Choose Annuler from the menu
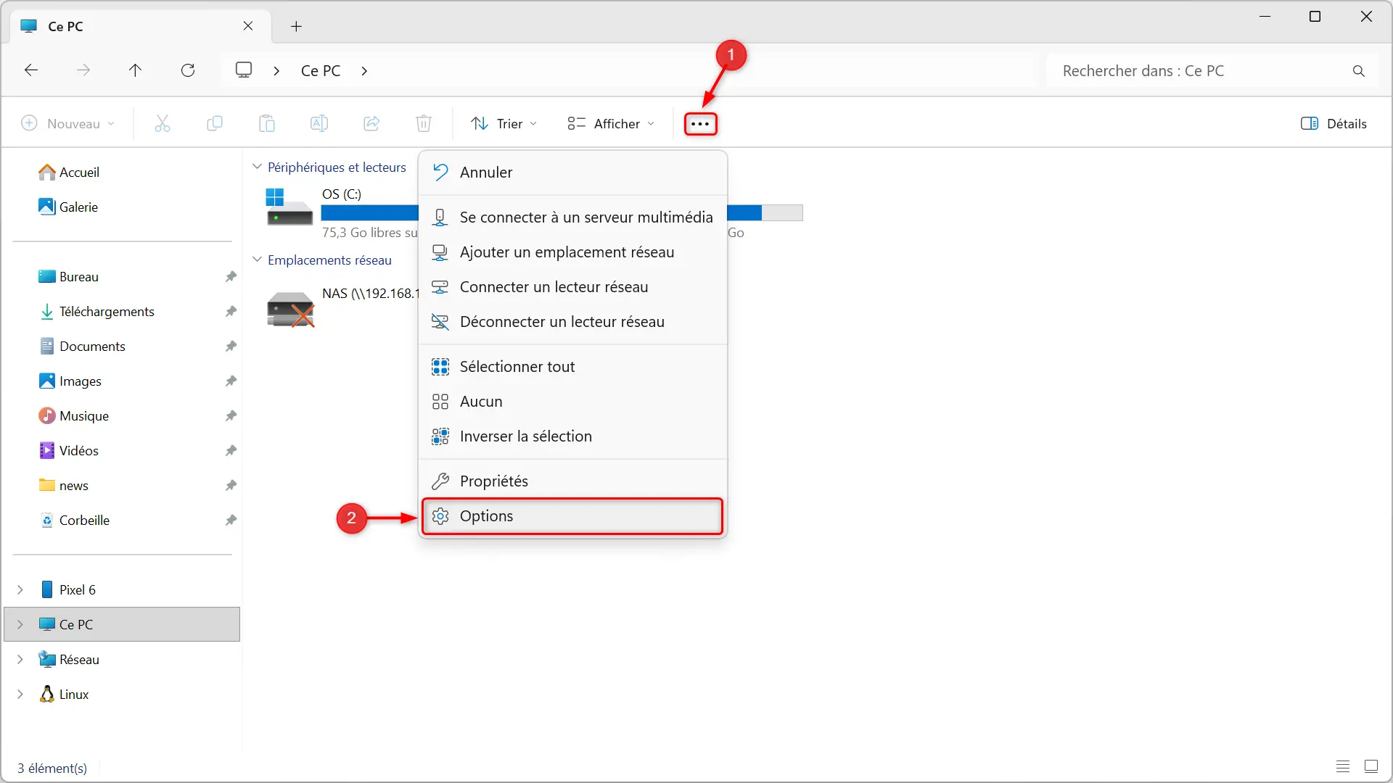Viewport: 1393px width, 783px height. point(573,173)
